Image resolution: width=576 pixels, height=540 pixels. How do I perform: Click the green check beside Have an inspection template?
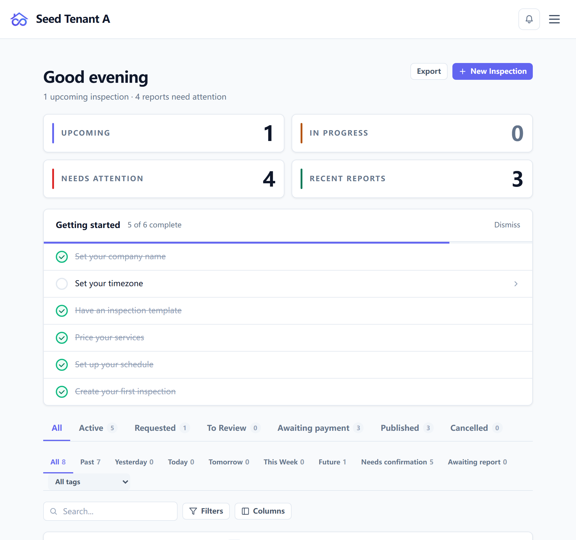click(62, 311)
